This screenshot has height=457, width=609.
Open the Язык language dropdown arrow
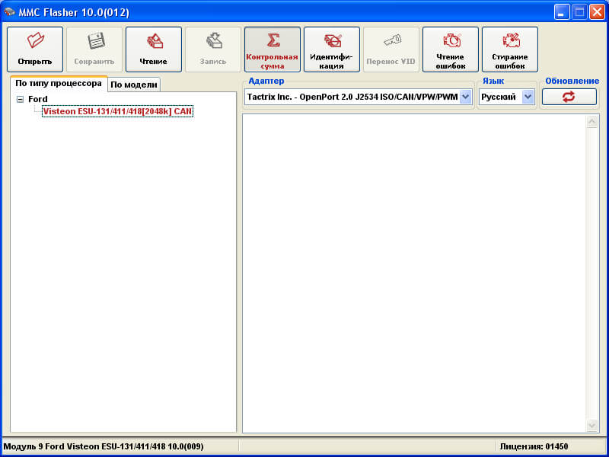point(528,97)
